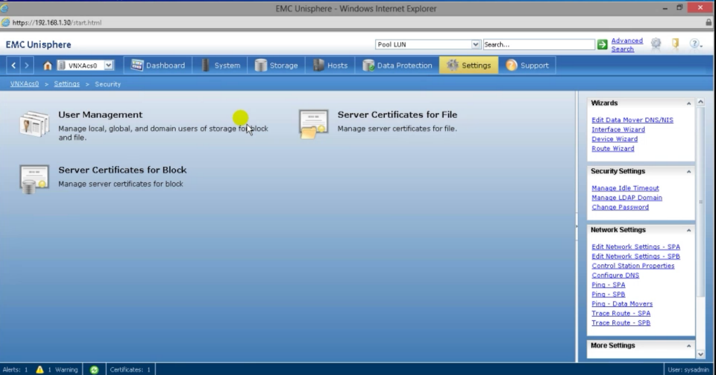
Task: Open User Management icon
Action: pos(34,124)
